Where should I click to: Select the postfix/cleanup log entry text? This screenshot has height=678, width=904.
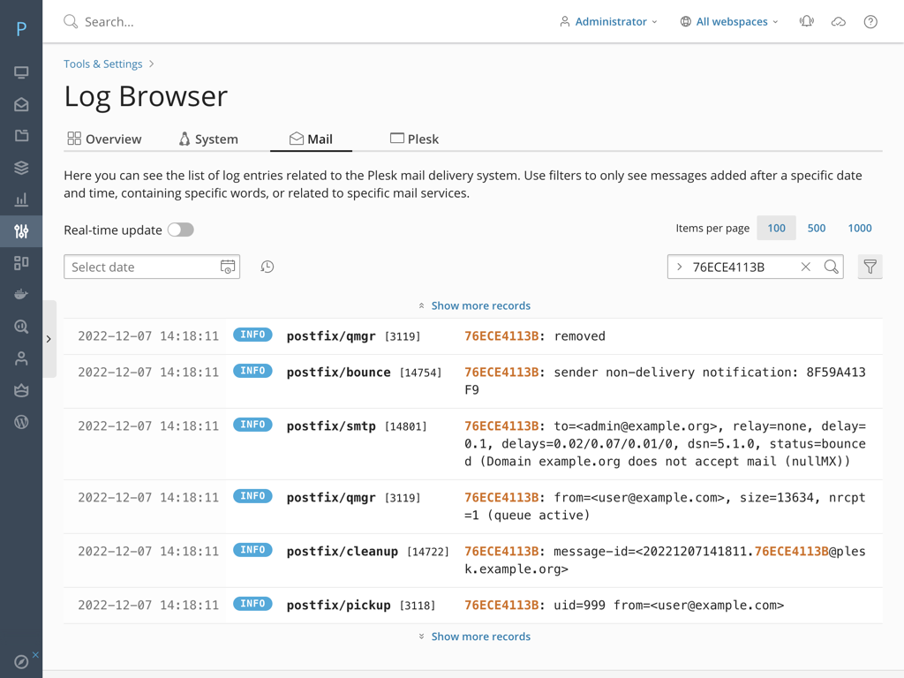pos(343,552)
